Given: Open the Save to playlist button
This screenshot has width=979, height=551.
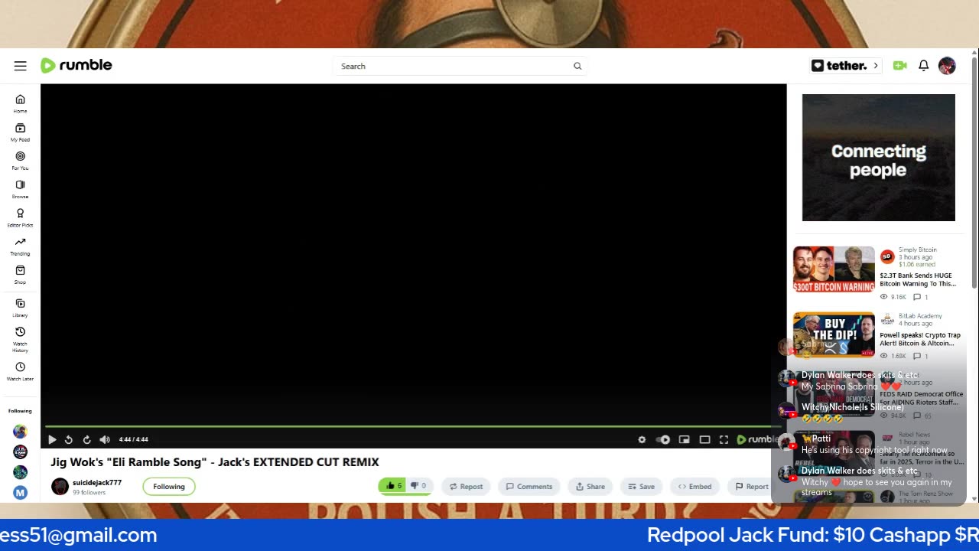Looking at the screenshot, I should [641, 486].
